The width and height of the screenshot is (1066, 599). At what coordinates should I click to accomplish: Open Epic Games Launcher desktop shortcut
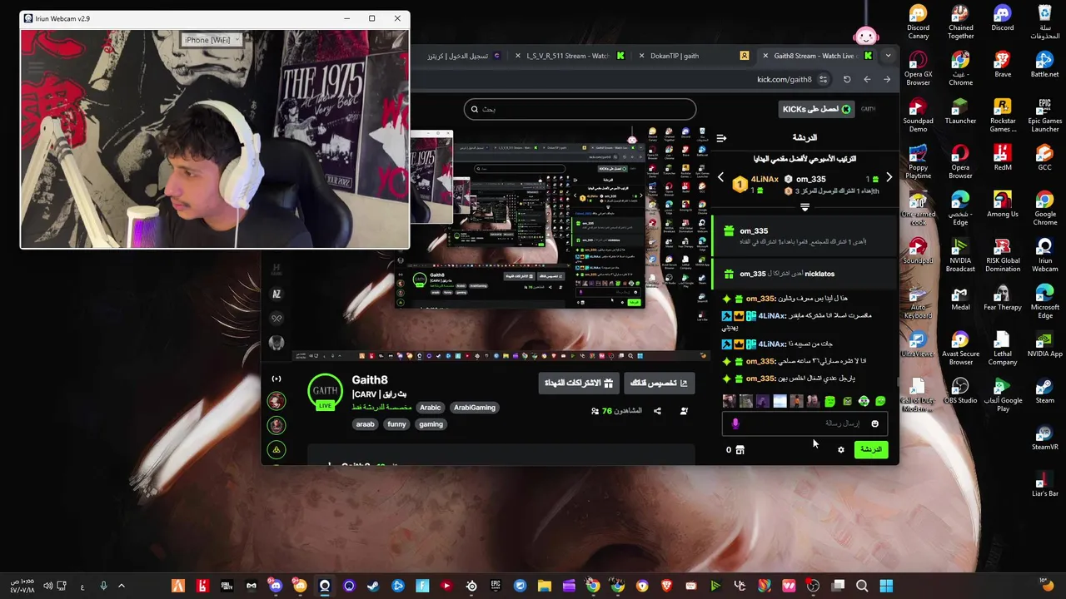tap(1044, 116)
